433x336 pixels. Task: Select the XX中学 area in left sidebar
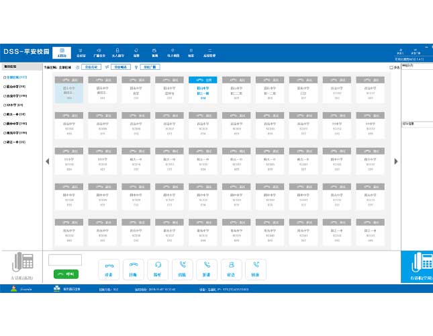5,105
